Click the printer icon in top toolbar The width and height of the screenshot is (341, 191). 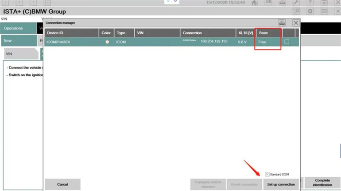[282, 3]
